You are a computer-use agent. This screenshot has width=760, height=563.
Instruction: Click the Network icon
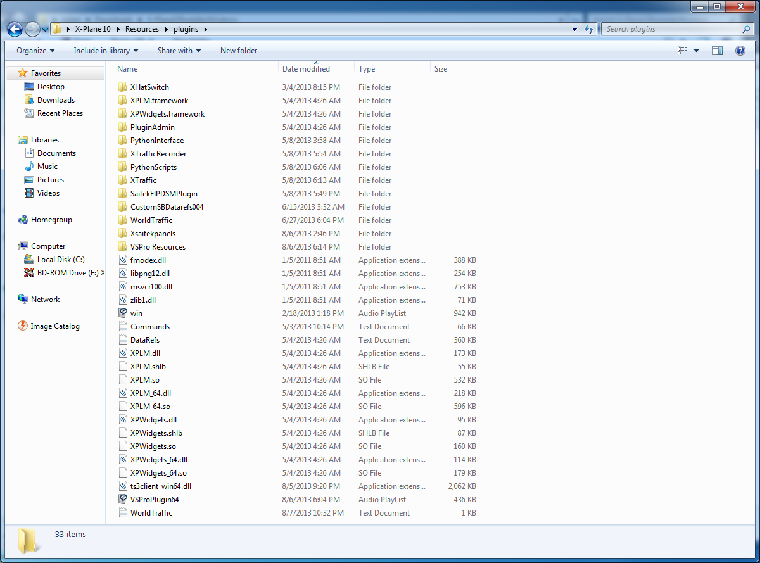click(x=23, y=300)
